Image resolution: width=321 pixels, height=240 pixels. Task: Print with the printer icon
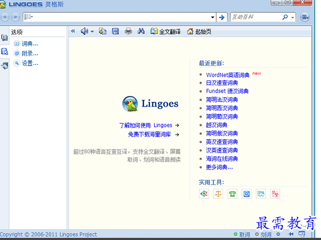click(128, 31)
